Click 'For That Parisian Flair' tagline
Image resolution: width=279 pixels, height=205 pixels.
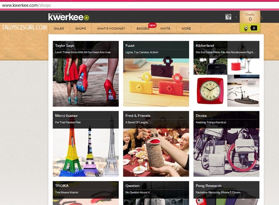68,122
